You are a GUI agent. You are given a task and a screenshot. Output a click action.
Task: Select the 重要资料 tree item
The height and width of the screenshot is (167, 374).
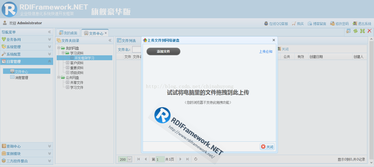point(77,68)
